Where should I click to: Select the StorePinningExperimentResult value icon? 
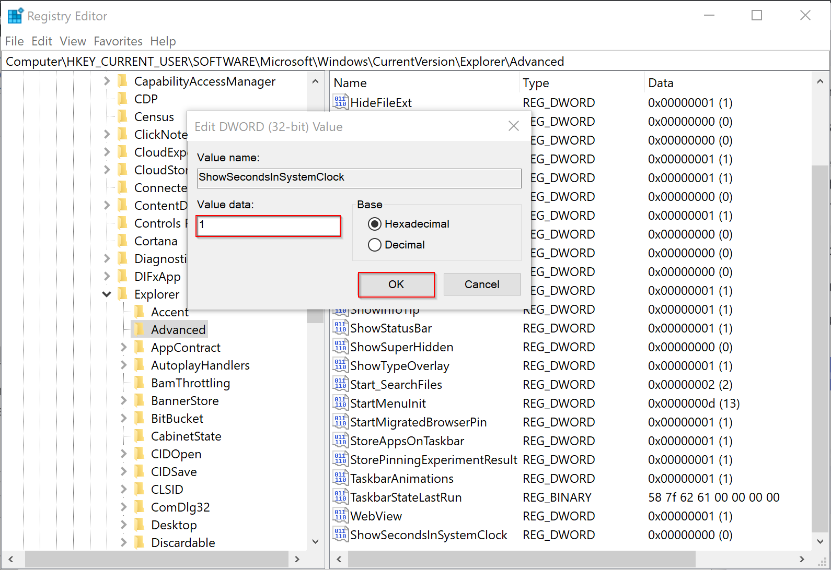[340, 459]
